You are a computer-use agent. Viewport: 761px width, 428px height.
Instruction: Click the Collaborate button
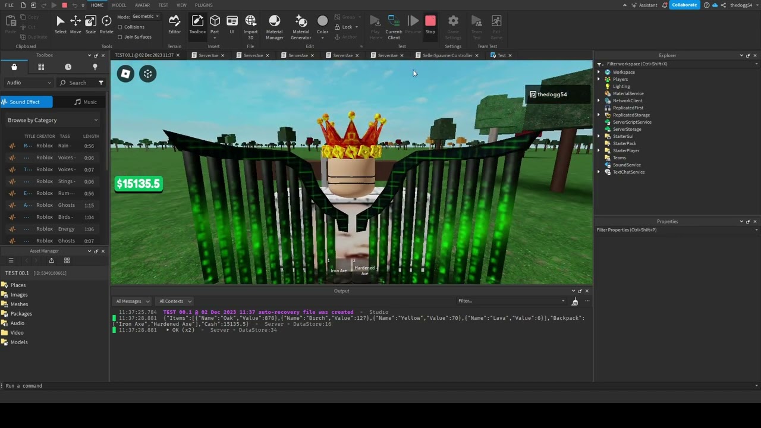point(684,5)
